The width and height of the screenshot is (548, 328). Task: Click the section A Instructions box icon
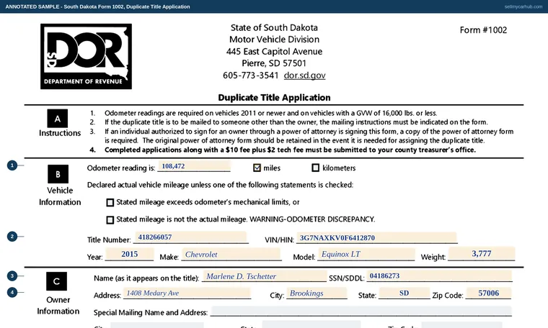pos(57,119)
